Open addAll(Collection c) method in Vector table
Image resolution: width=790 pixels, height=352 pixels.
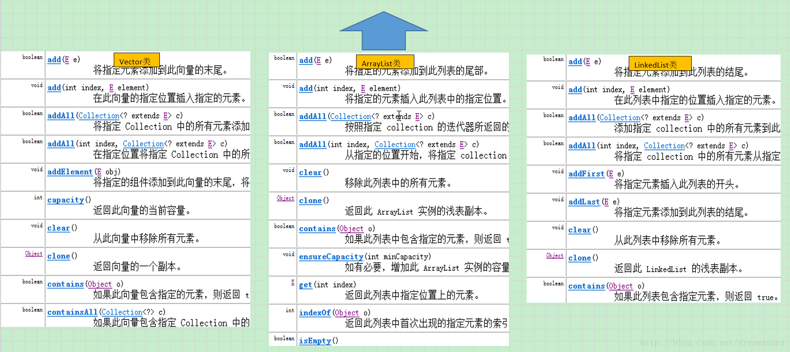(61, 116)
